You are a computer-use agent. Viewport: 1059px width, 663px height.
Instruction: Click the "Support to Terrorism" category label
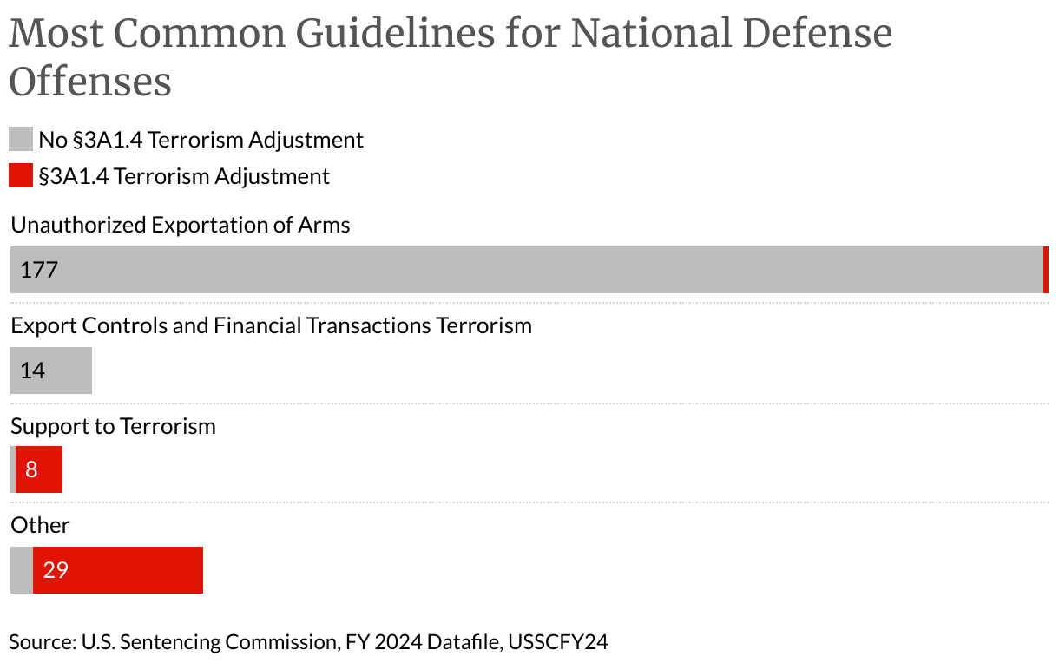pos(113,426)
